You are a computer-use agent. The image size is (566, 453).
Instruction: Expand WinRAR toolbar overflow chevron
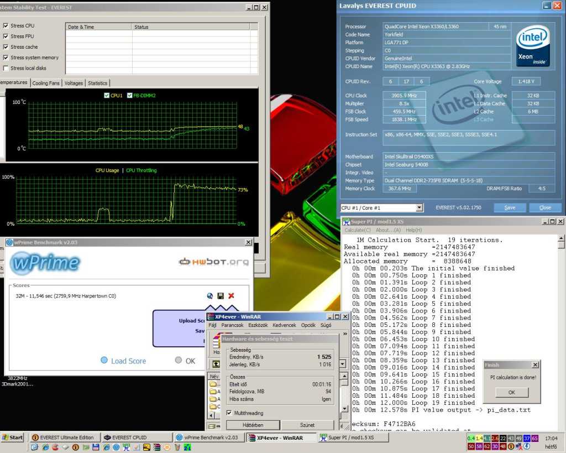click(345, 334)
